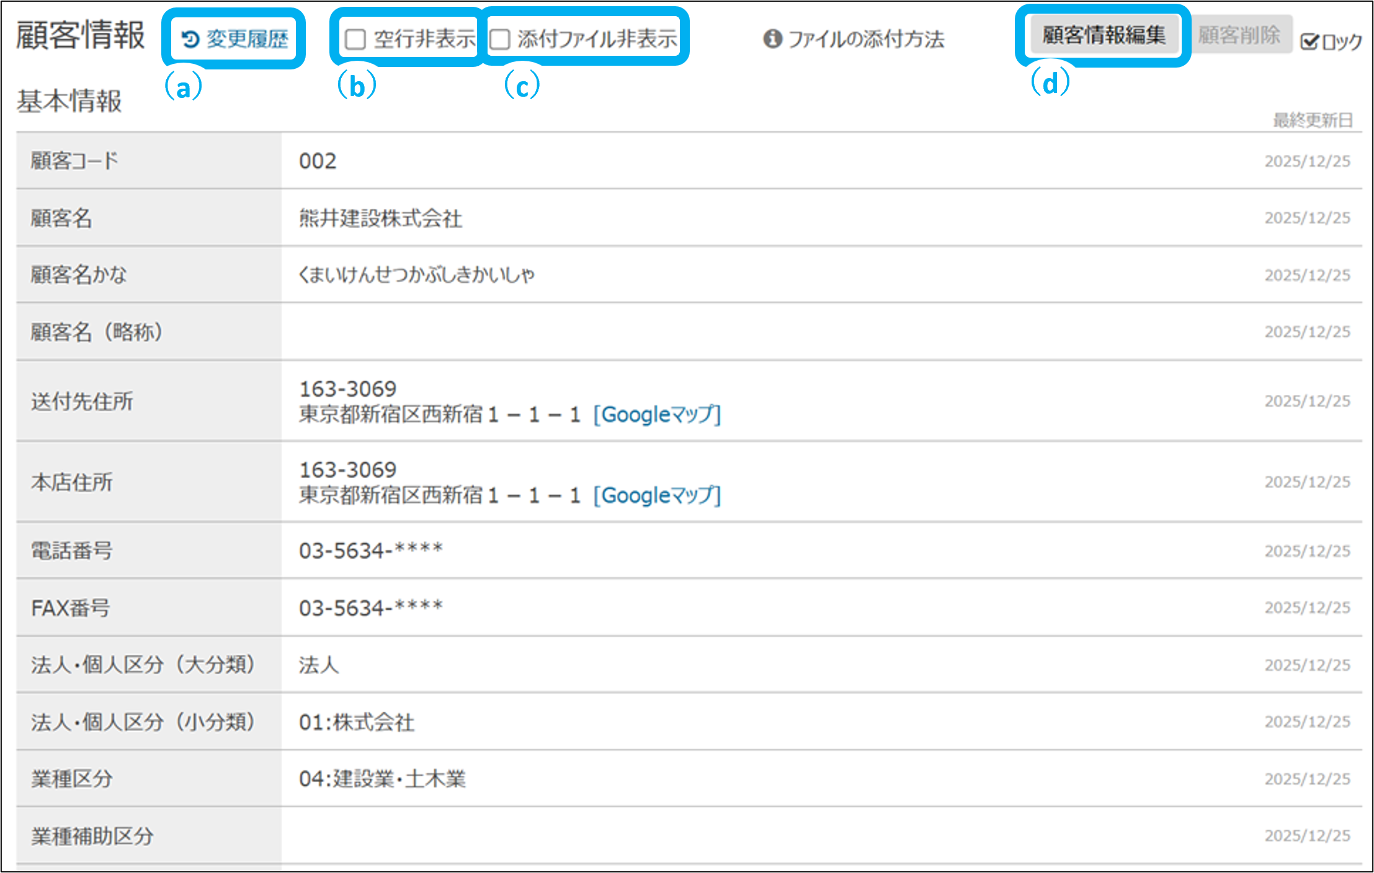The image size is (1374, 873).
Task: Click the customer name 熊井建設株式会社
Action: click(380, 218)
